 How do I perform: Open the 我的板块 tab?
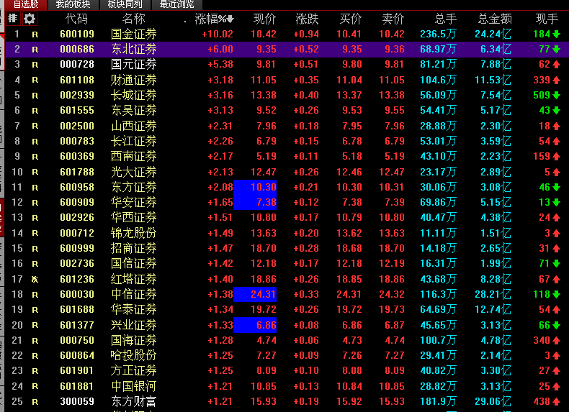[73, 4]
